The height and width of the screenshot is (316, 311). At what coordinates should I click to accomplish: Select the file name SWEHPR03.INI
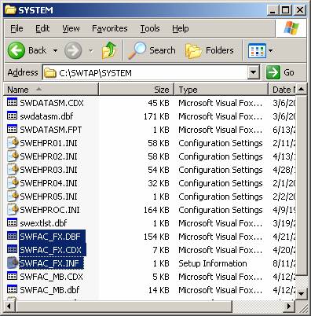49,170
